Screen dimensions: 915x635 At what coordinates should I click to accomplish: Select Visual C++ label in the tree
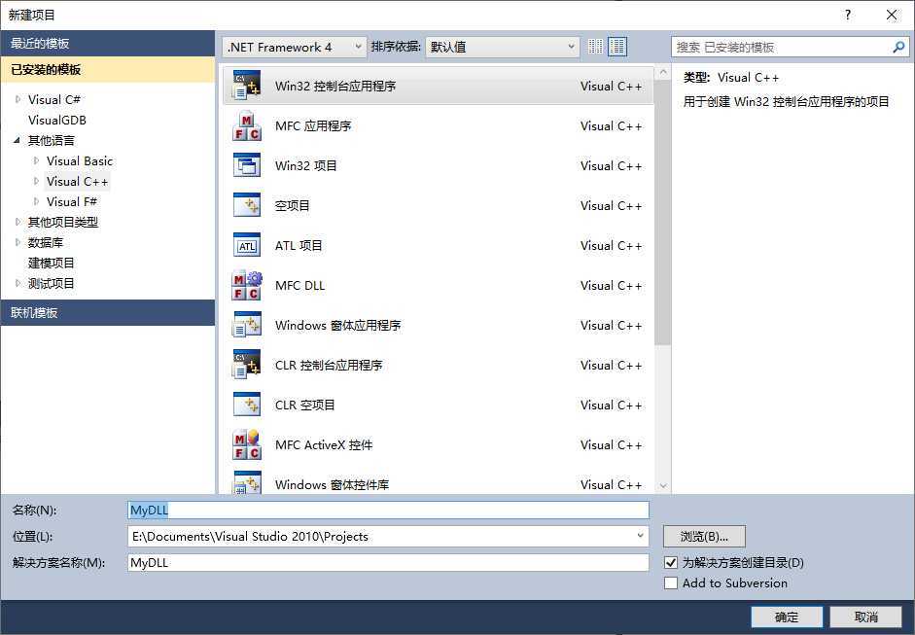click(x=78, y=182)
